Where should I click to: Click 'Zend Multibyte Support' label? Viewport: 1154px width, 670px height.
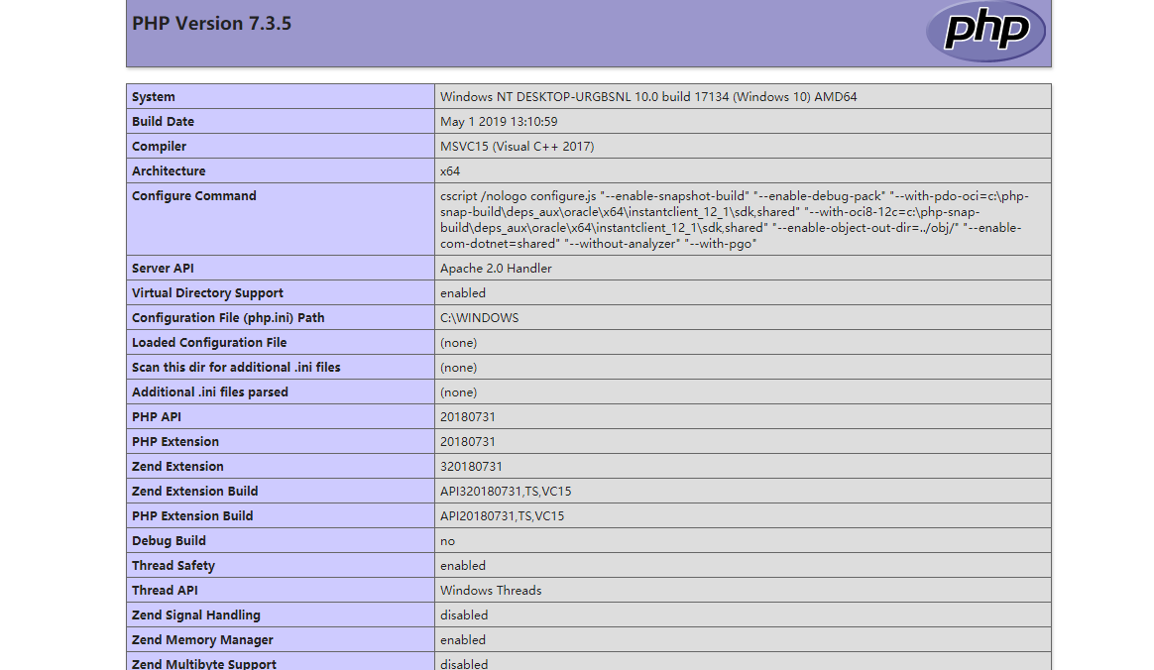pos(204,663)
